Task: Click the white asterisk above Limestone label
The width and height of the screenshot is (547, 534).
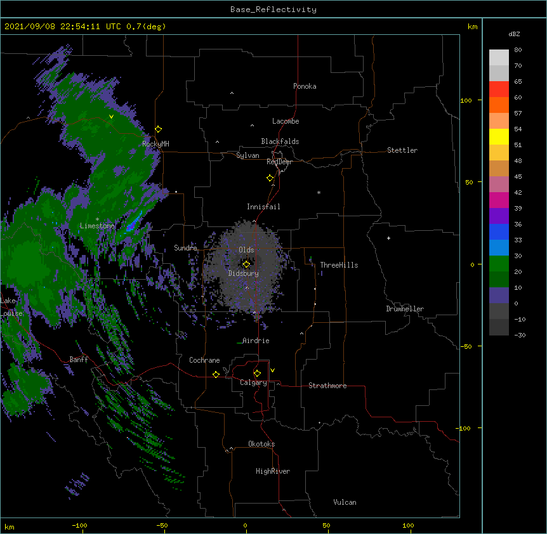Action: pyautogui.click(x=97, y=219)
